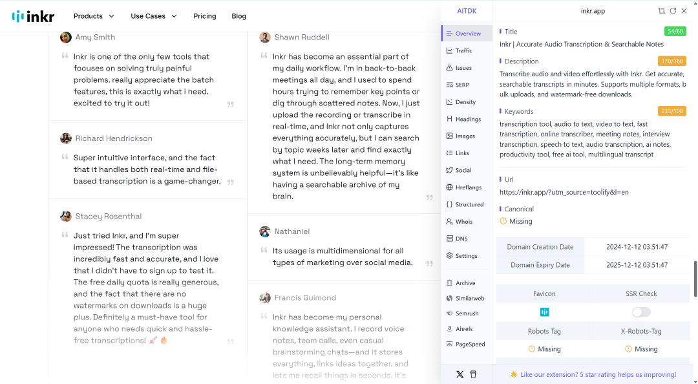
Task: Expand the Use Cases dropdown
Action: 154,16
